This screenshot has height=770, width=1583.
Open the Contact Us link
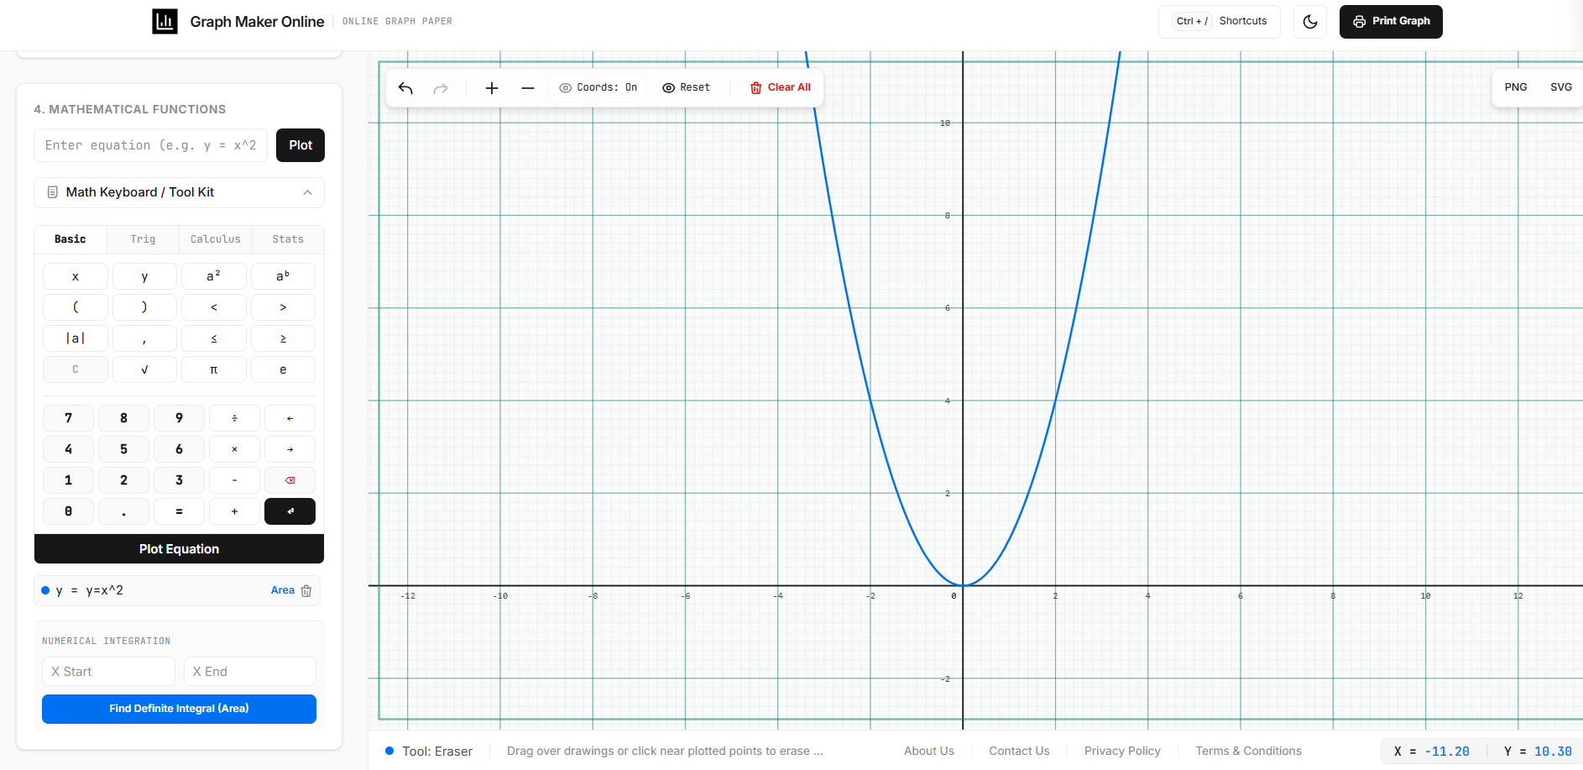click(x=1019, y=751)
